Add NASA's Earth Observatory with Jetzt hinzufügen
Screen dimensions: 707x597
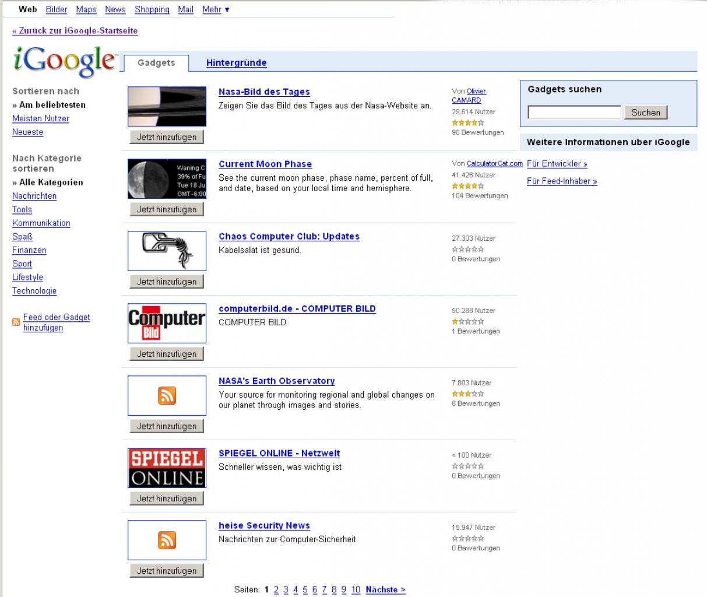tap(167, 426)
